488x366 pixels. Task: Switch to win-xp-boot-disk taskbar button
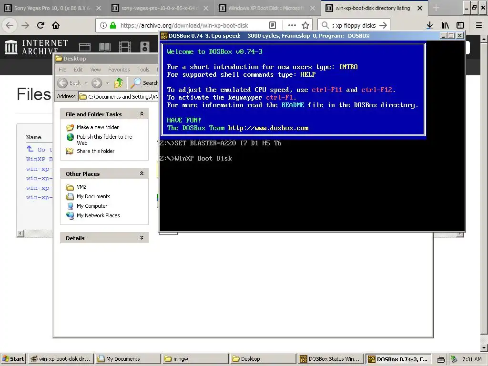pos(61,359)
